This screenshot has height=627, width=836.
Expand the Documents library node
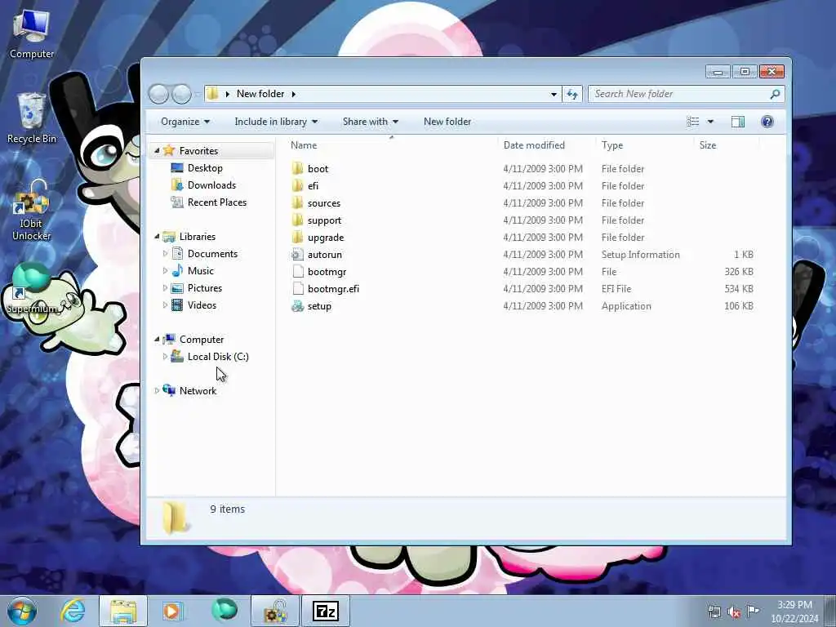click(165, 254)
